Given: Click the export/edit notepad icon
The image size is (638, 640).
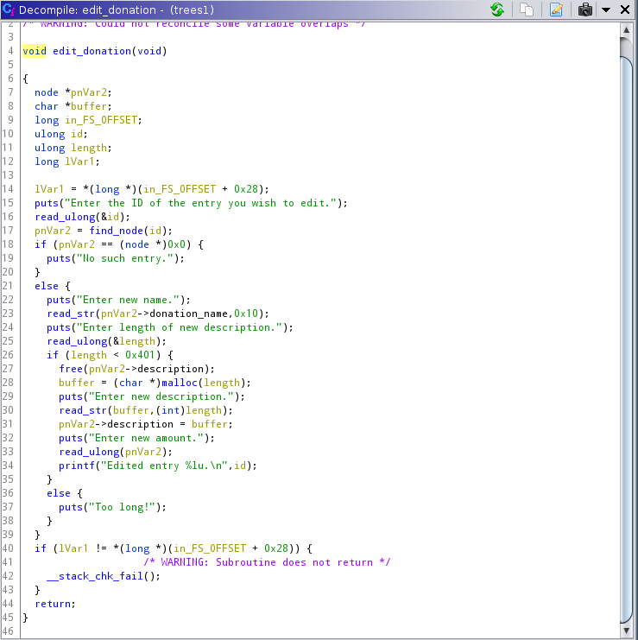Looking at the screenshot, I should pos(556,10).
